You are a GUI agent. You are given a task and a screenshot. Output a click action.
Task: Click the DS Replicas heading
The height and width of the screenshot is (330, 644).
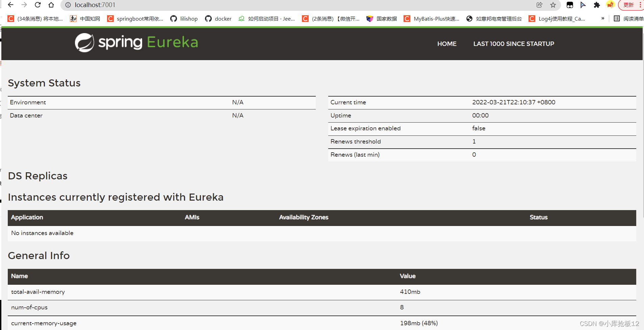click(x=38, y=176)
